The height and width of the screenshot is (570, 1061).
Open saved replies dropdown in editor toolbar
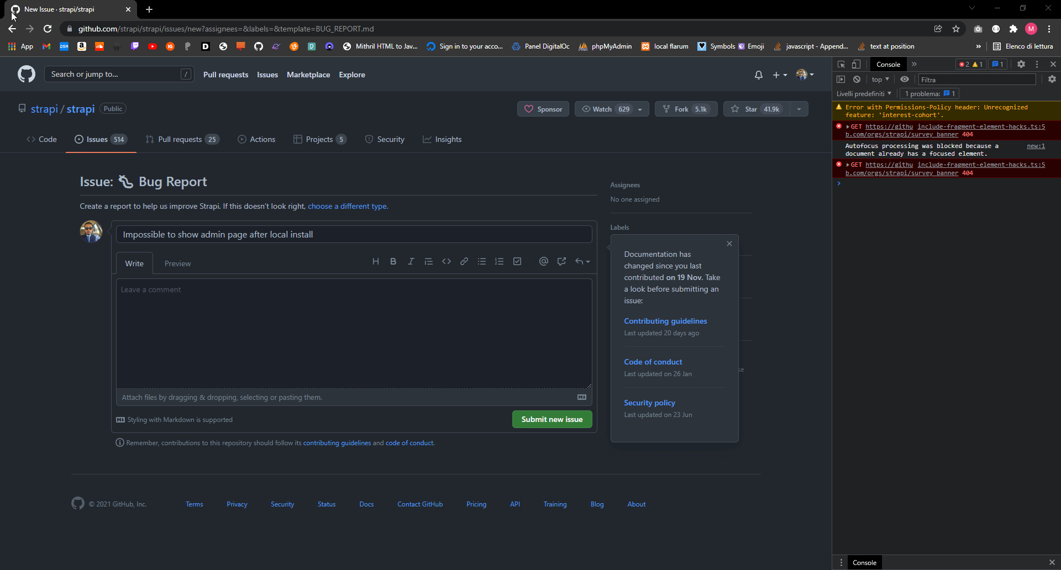tap(582, 261)
